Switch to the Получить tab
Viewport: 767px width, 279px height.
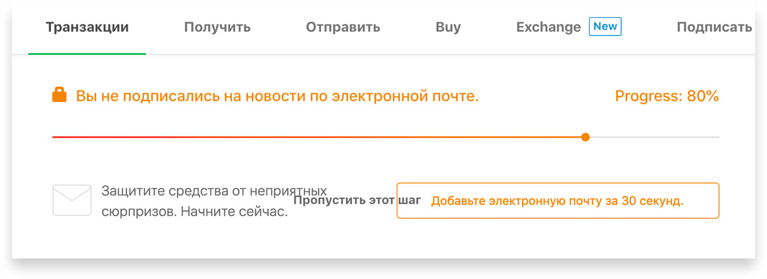[218, 27]
